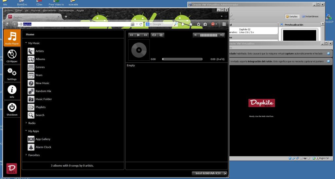Lower volume with the quiet speaker icon

pos(196,35)
